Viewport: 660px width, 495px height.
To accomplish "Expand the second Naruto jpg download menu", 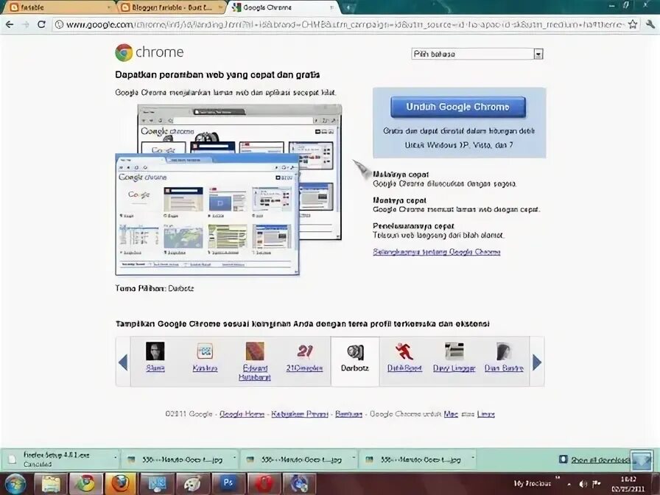I will 353,457.
